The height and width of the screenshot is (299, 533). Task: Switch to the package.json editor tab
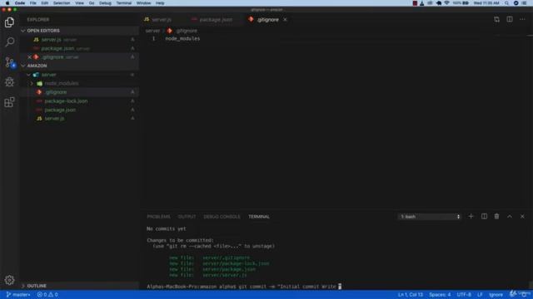[216, 20]
